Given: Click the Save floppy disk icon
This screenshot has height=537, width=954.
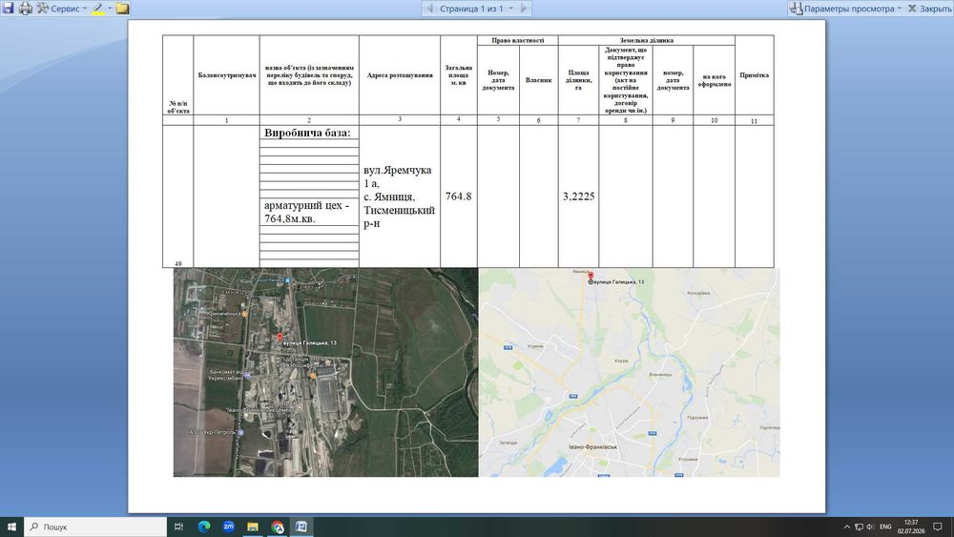Looking at the screenshot, I should pyautogui.click(x=8, y=8).
